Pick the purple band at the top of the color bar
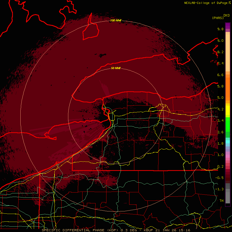This screenshot has width=232, height=232. pos(228,26)
